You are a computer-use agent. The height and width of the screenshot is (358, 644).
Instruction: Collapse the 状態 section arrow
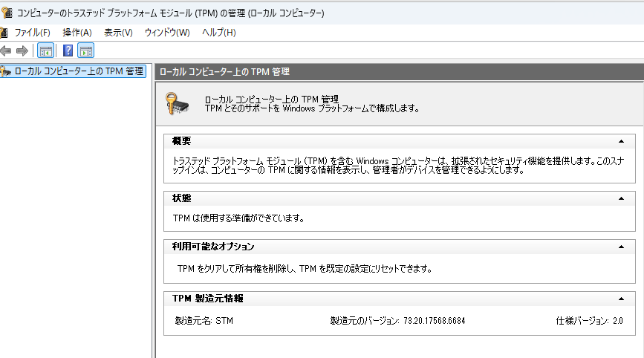[621, 198]
